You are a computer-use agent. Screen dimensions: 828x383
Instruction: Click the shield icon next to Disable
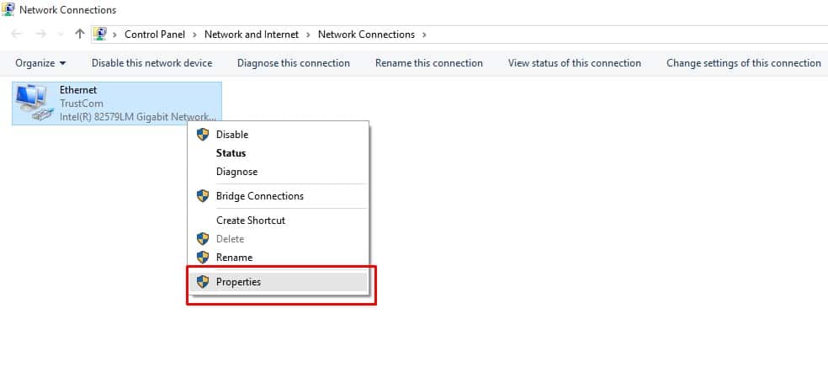pos(202,134)
